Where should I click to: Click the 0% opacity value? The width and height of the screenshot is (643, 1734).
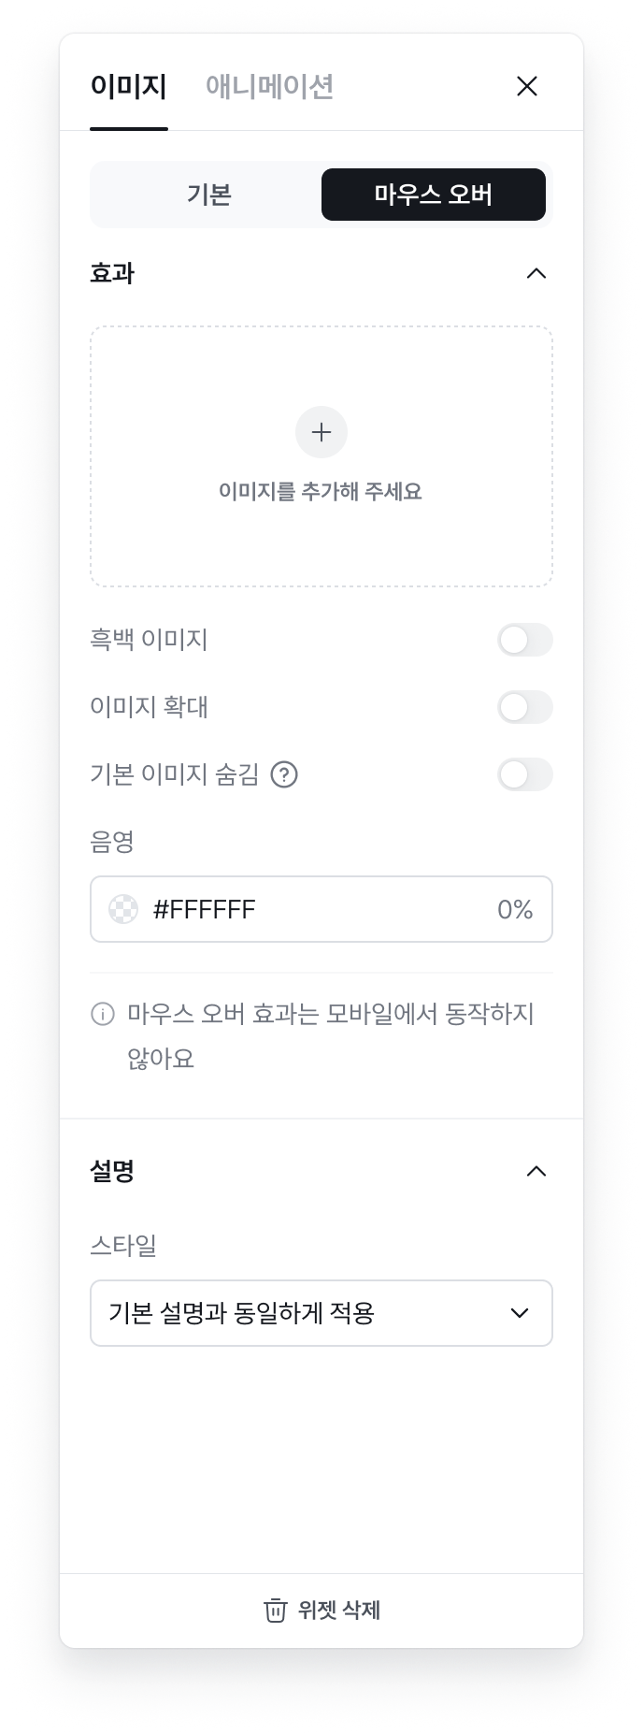tap(514, 909)
